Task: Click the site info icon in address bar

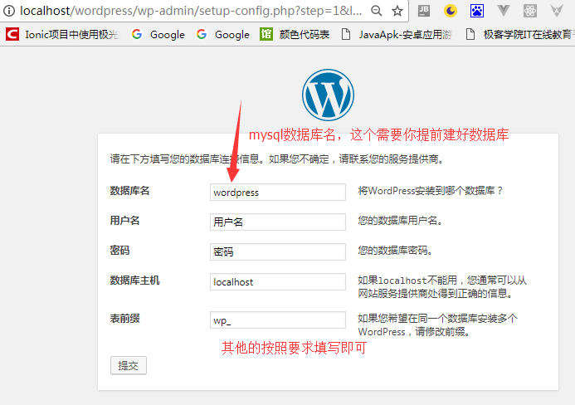Action: tap(9, 11)
